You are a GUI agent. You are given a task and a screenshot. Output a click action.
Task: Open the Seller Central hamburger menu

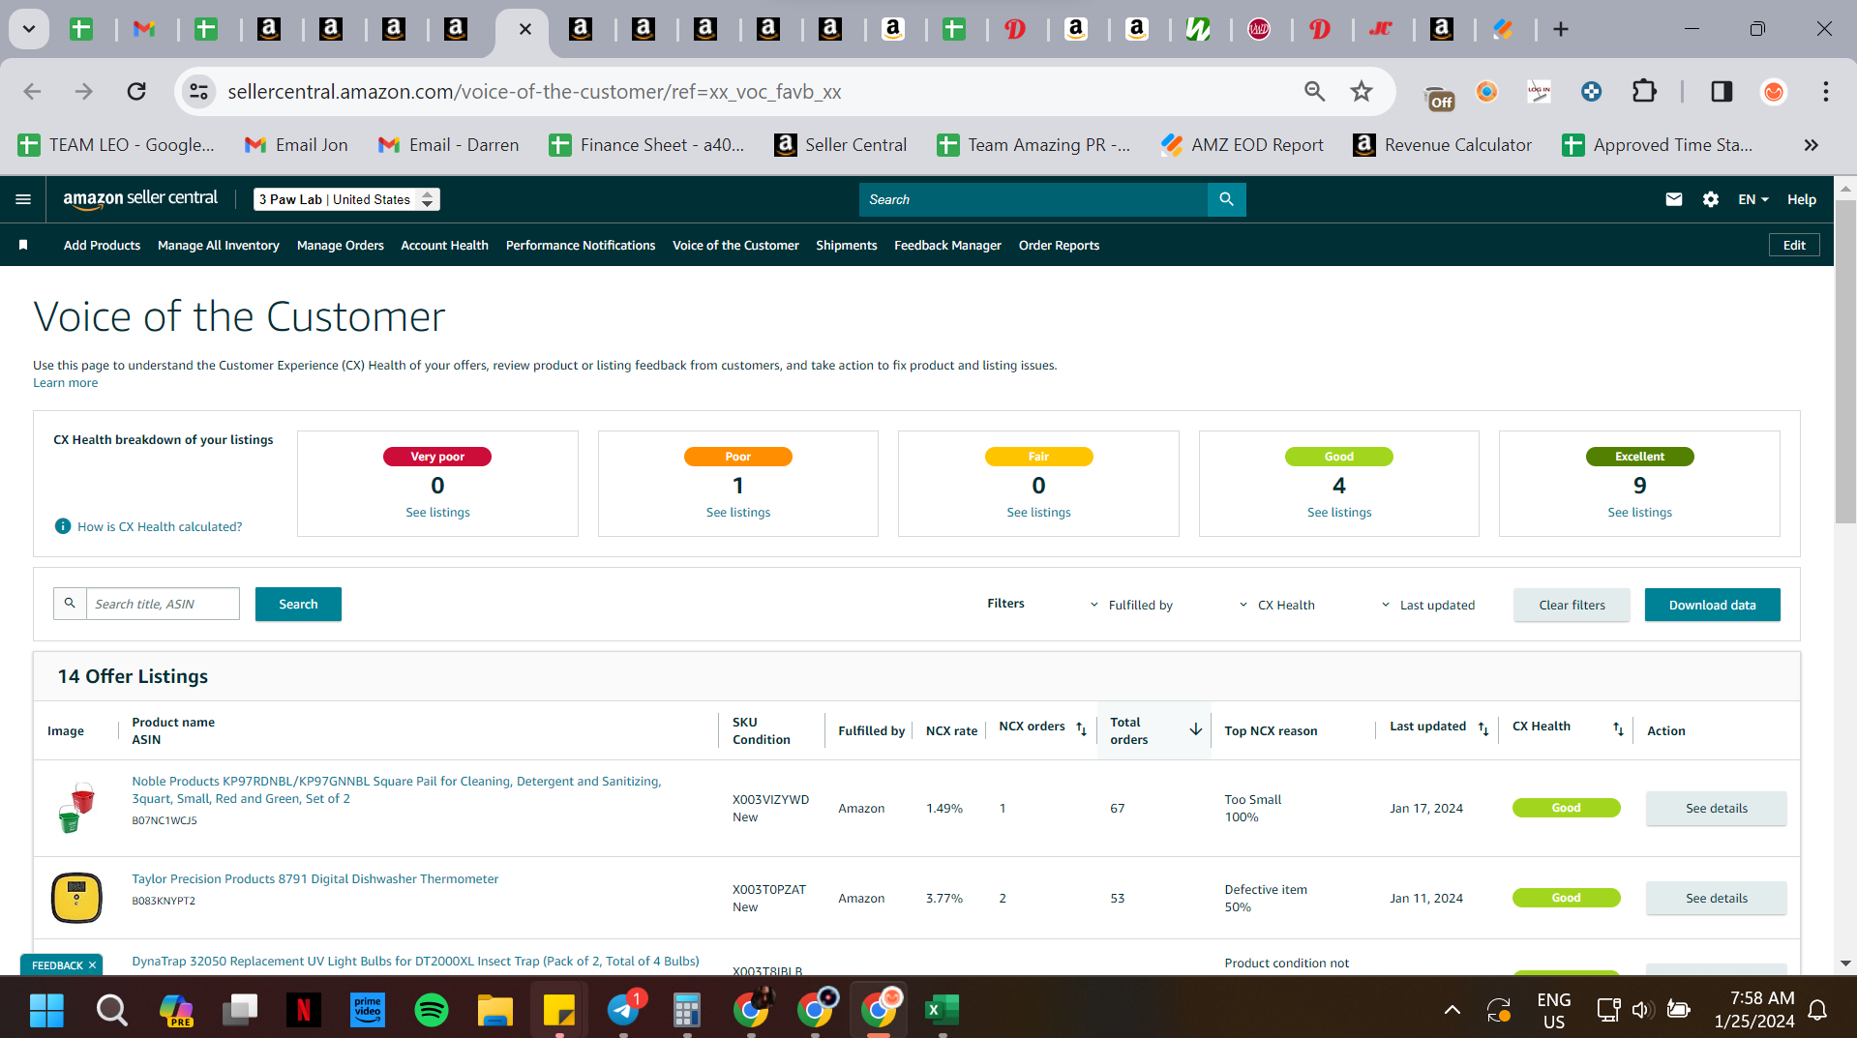pos(23,199)
